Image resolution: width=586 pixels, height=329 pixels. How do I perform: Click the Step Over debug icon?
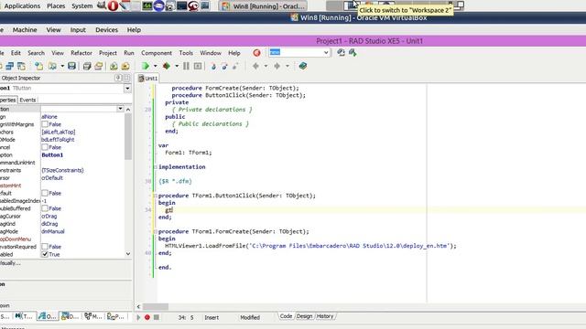click(x=224, y=66)
